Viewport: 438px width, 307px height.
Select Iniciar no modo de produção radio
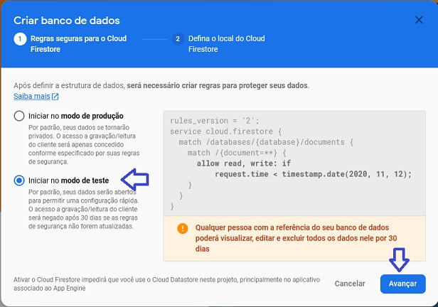[x=19, y=116]
